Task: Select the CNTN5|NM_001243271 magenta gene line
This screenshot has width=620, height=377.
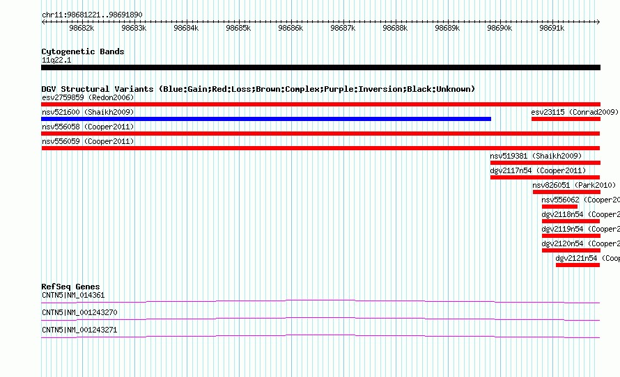Action: click(320, 337)
